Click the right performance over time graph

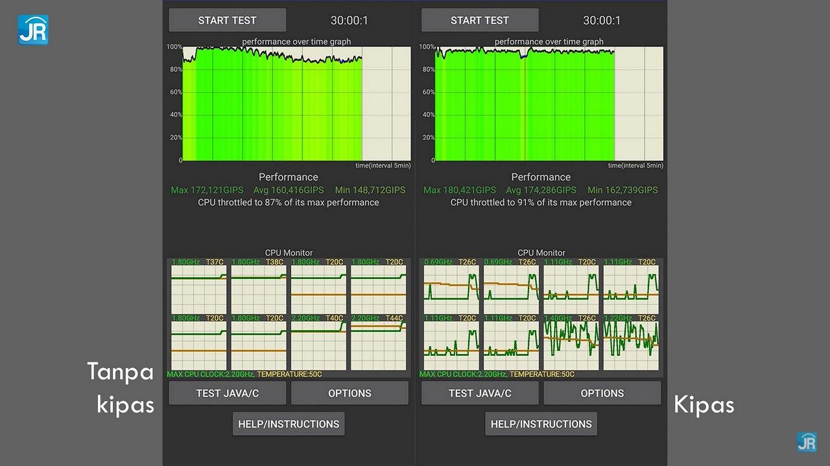click(541, 104)
